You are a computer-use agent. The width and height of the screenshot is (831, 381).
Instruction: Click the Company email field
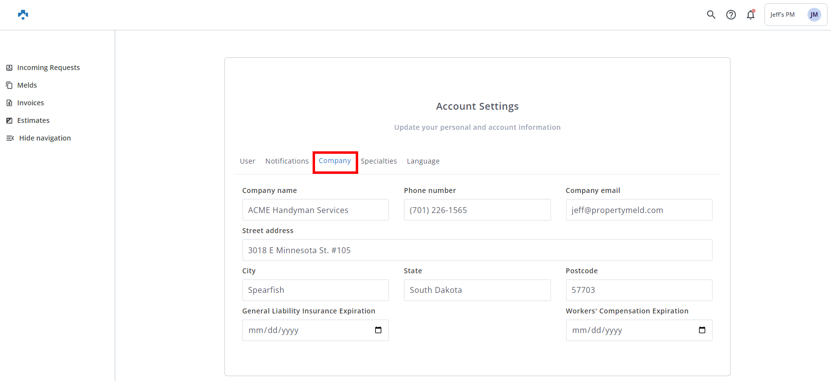click(x=638, y=210)
